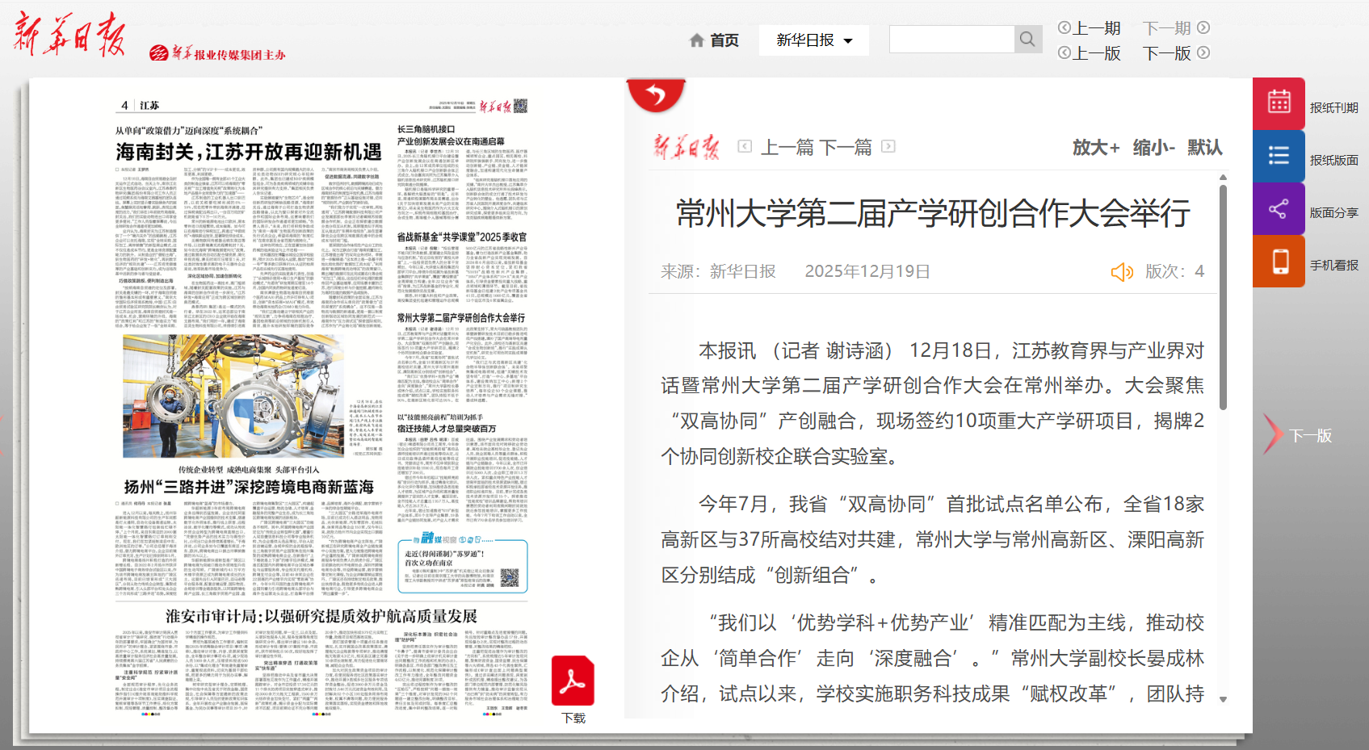Viewport: 1369px width, 750px height.
Task: Open the 海南封关 headline article
Action: (248, 152)
